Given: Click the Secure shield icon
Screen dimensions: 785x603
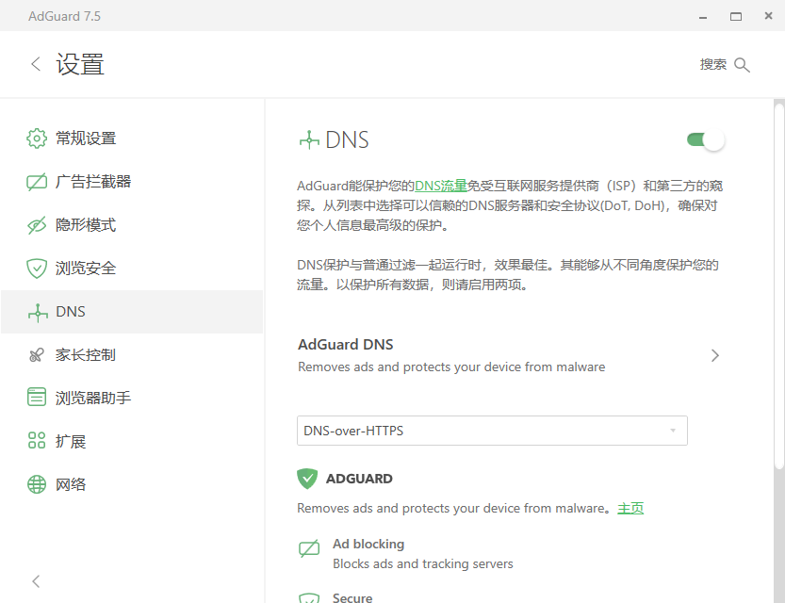Looking at the screenshot, I should click(309, 598).
